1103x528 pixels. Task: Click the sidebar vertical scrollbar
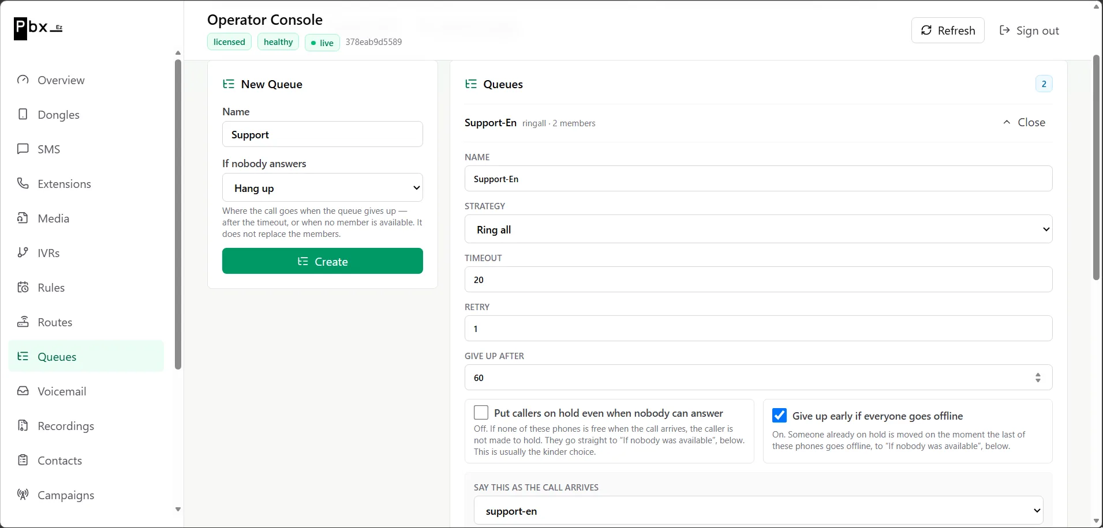[x=178, y=213]
